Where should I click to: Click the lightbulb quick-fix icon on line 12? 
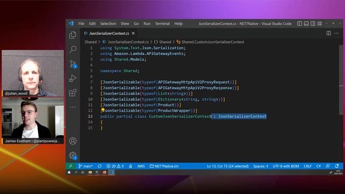point(103,110)
